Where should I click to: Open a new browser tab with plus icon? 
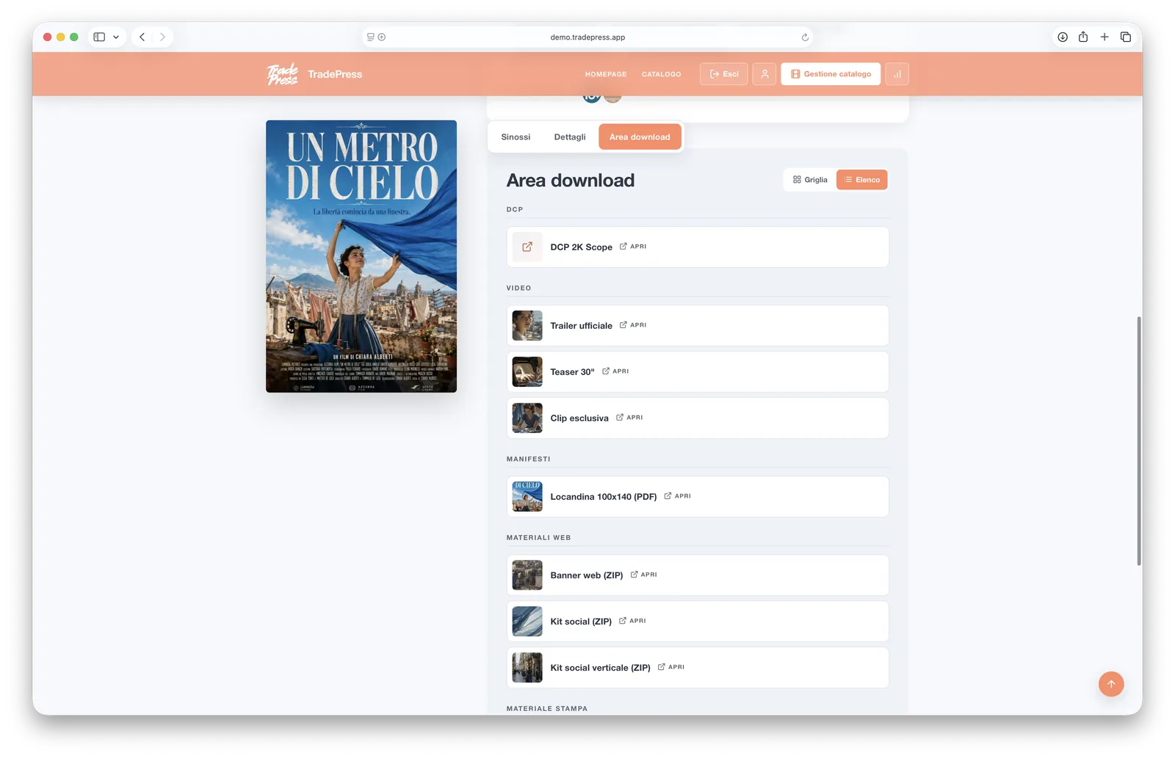[x=1104, y=37]
